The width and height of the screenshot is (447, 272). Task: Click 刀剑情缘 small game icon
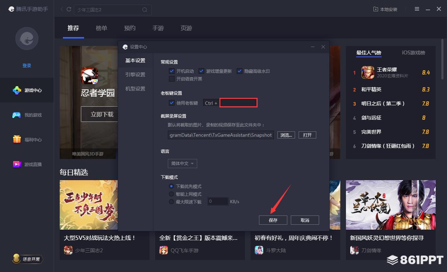[x=354, y=250]
